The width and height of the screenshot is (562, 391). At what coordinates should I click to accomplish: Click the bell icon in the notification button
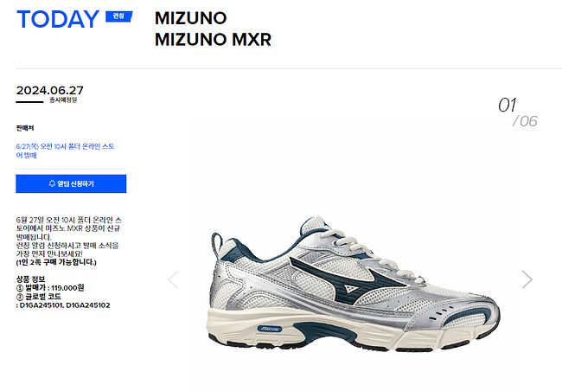pyautogui.click(x=52, y=183)
